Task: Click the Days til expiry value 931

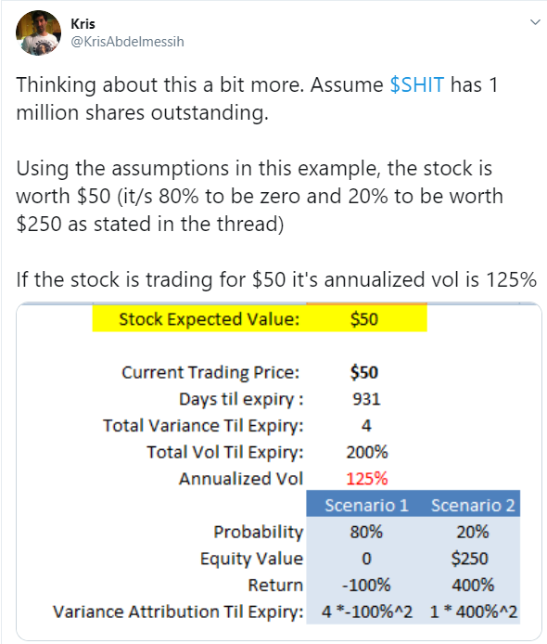Action: coord(366,399)
